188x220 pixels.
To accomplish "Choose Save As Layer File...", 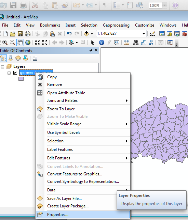I will (x=77, y=199).
